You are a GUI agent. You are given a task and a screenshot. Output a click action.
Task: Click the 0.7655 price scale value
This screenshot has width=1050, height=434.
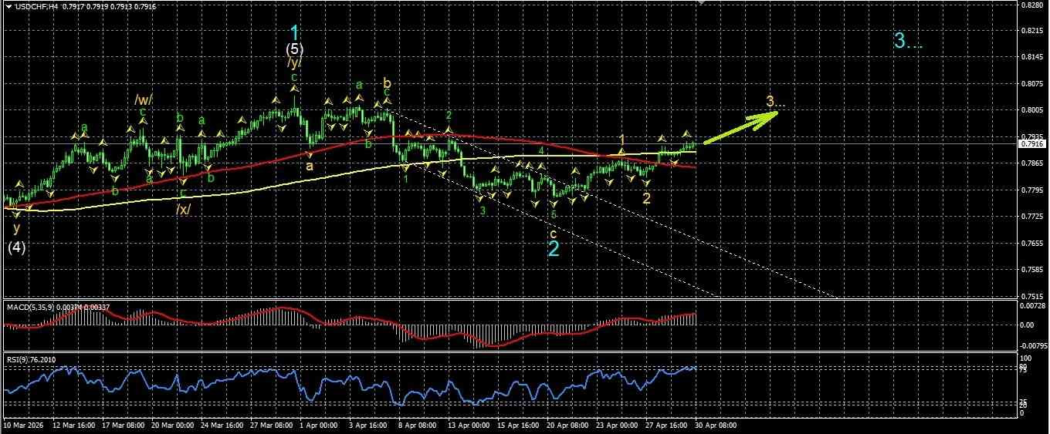pos(1031,243)
